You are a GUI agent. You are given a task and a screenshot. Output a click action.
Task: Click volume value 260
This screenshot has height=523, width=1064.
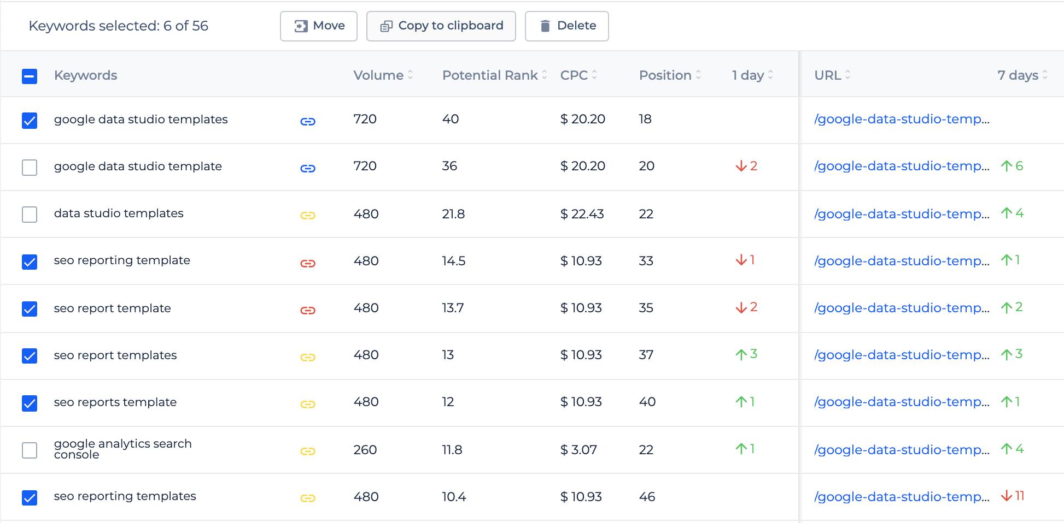pos(365,450)
